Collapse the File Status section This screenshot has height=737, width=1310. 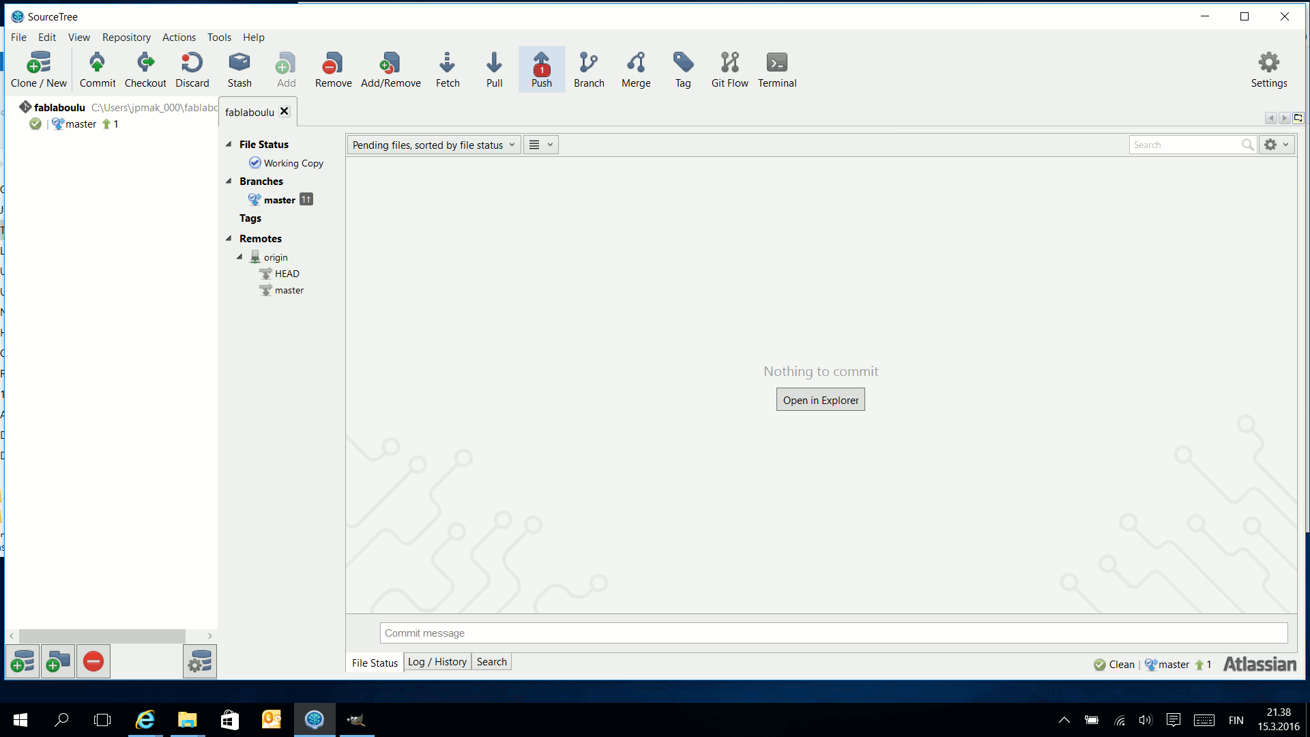[x=229, y=144]
